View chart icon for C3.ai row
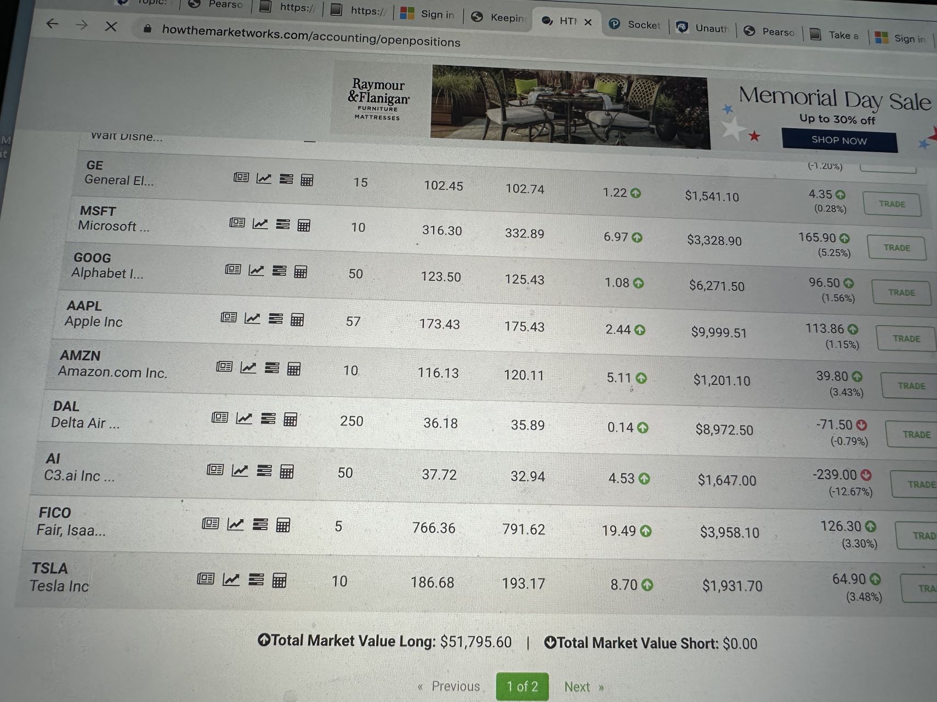This screenshot has height=702, width=937. point(240,470)
